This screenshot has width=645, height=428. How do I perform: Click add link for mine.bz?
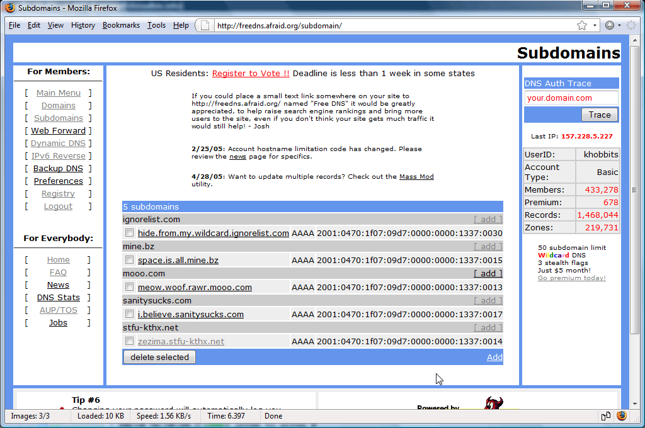[x=488, y=246]
